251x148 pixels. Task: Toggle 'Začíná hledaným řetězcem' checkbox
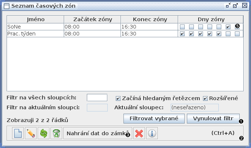[x=118, y=99]
